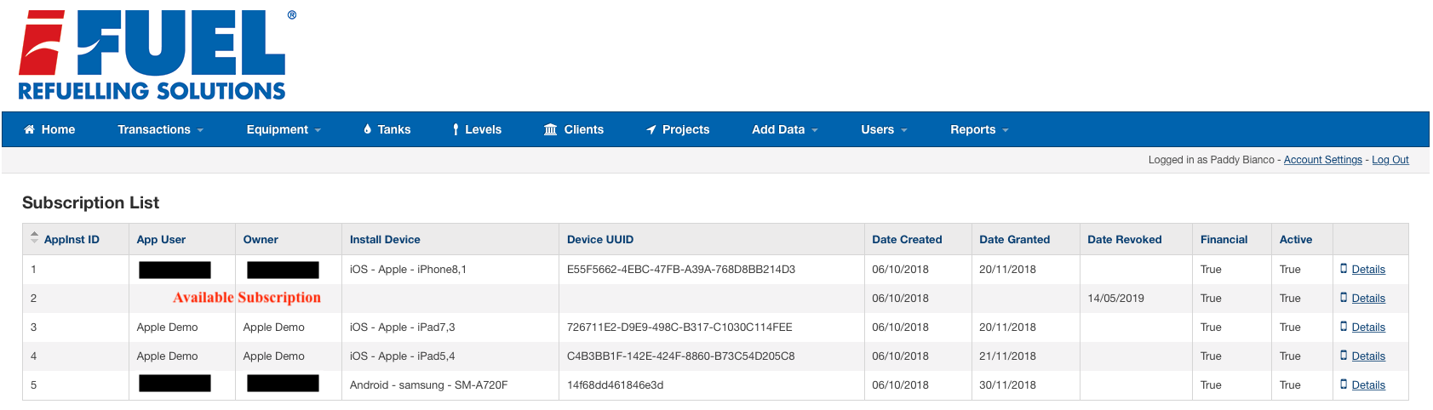The width and height of the screenshot is (1433, 410).
Task: Expand the Transactions dropdown menu
Action: 160,129
